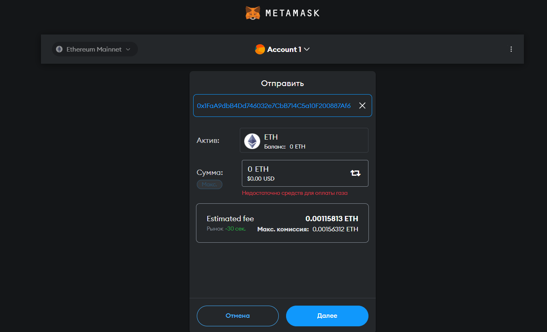Image resolution: width=547 pixels, height=332 pixels.
Task: Click the Account 1 avatar icon
Action: (x=260, y=49)
